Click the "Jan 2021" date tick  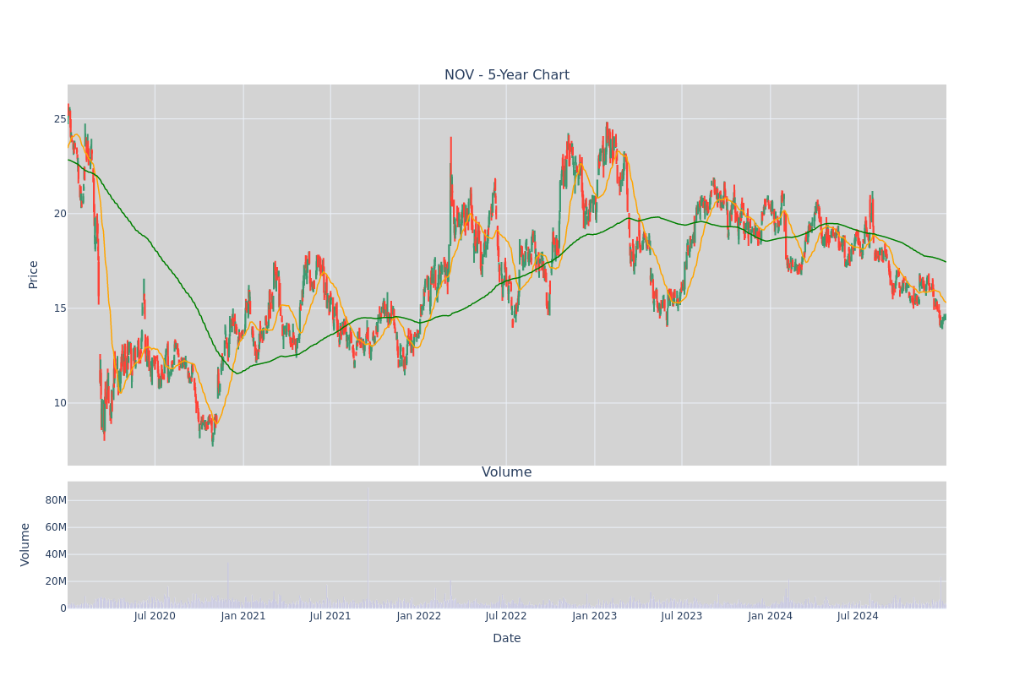[x=243, y=616]
